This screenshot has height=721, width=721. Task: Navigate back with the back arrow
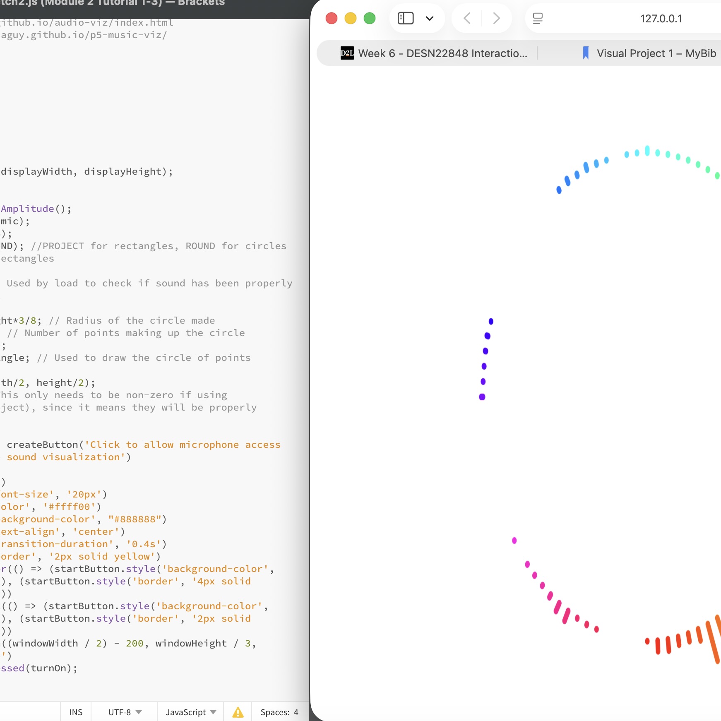click(x=467, y=18)
